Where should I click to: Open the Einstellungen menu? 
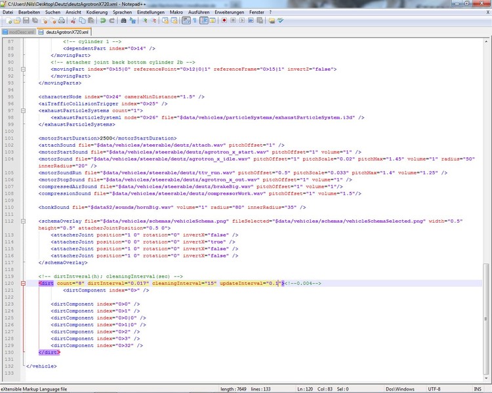151,12
